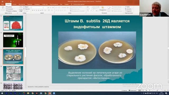Click the Comments (Примечания) status bar button
This screenshot has width=169, height=95.
(133, 91)
